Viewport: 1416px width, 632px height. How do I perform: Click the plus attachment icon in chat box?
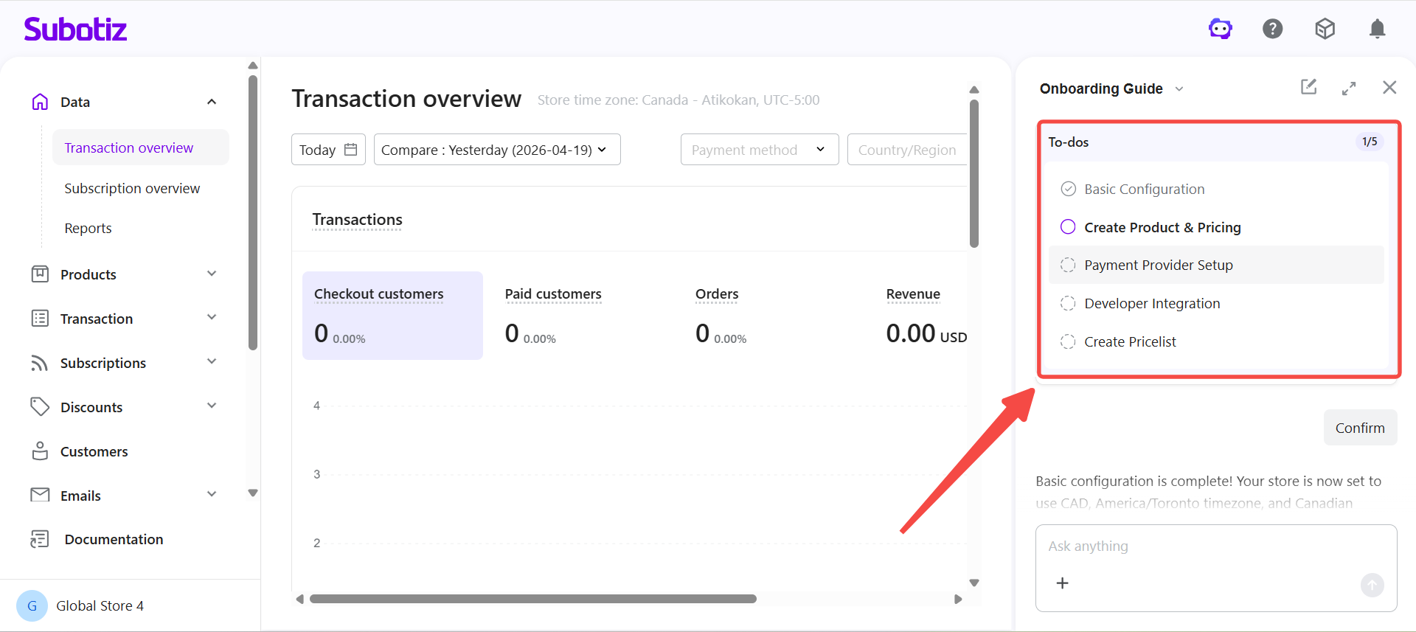[x=1062, y=583]
